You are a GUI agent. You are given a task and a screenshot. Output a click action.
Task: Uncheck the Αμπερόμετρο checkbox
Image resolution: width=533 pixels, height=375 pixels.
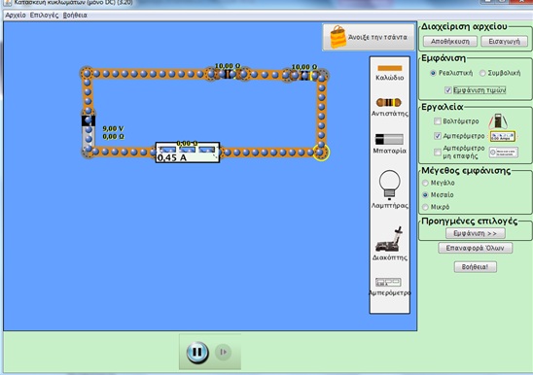point(438,136)
